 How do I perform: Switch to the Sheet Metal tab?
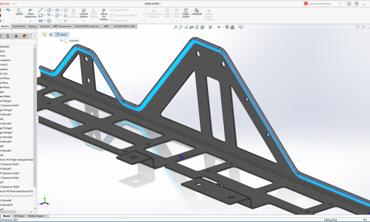[19, 26]
